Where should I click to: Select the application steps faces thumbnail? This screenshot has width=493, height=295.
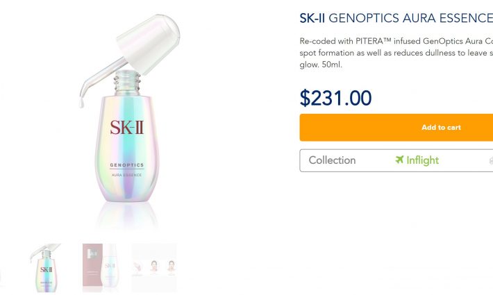click(154, 267)
